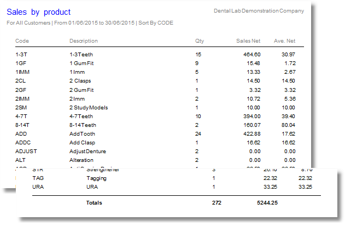345x227 pixels.
Task: Select description '1 Gum Fit'
Action: 81,63
